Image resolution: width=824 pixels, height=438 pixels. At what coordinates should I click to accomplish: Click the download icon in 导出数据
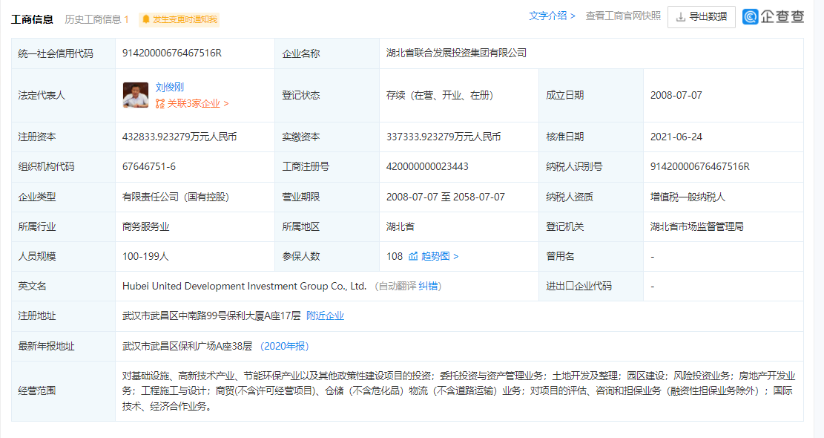click(x=680, y=16)
